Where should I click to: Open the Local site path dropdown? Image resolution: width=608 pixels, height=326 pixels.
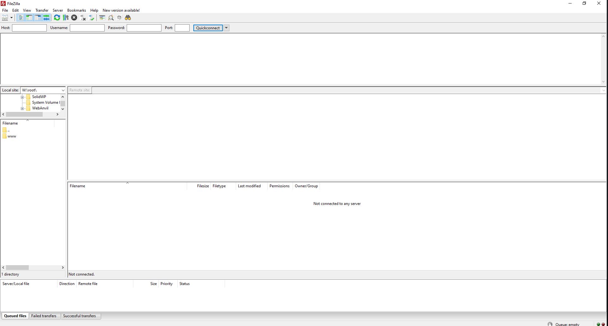pos(63,90)
